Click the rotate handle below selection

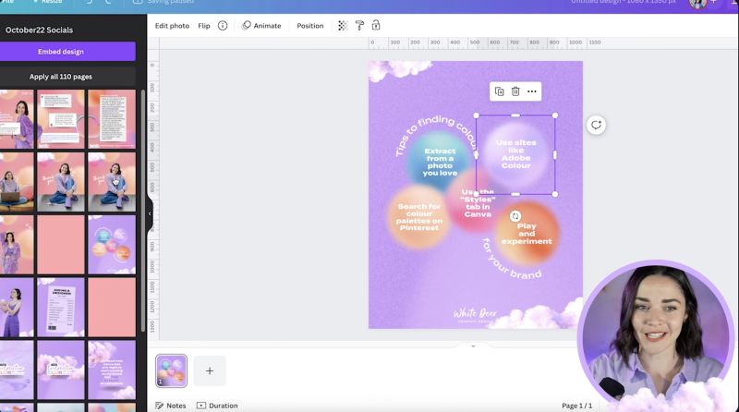515,216
